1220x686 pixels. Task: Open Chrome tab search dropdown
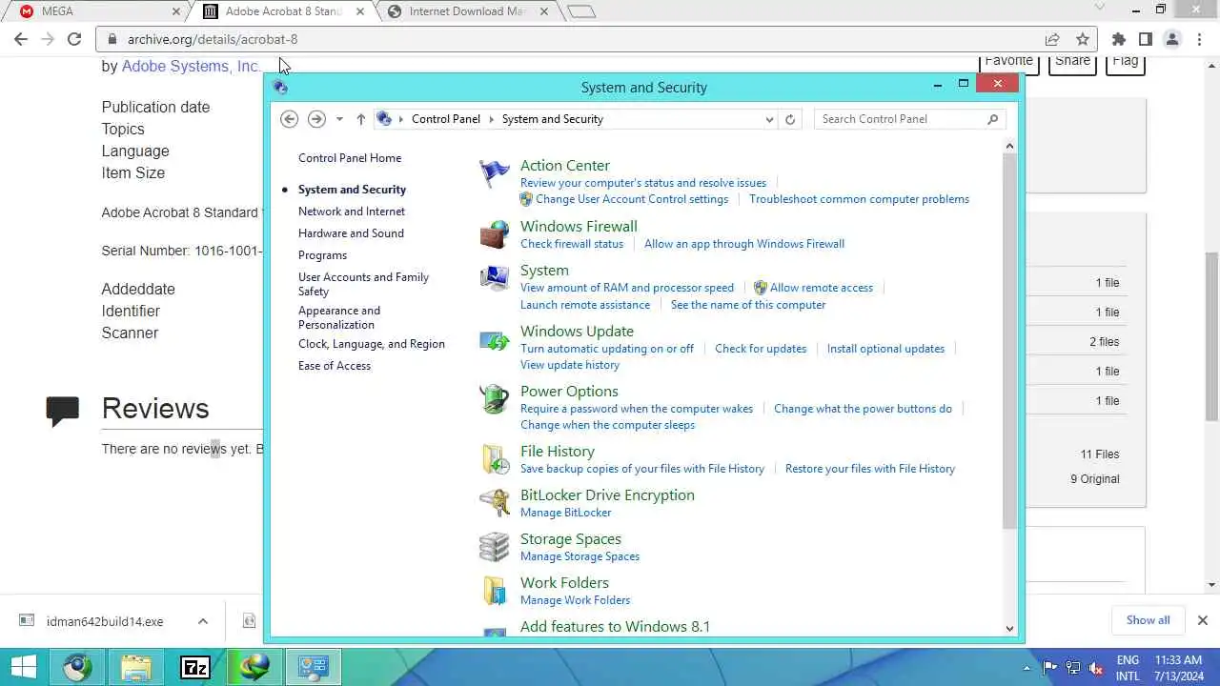click(x=1099, y=10)
